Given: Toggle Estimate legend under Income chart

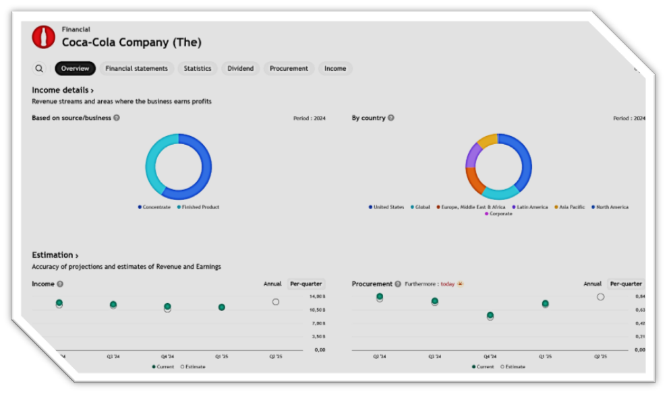Looking at the screenshot, I should click(x=193, y=367).
